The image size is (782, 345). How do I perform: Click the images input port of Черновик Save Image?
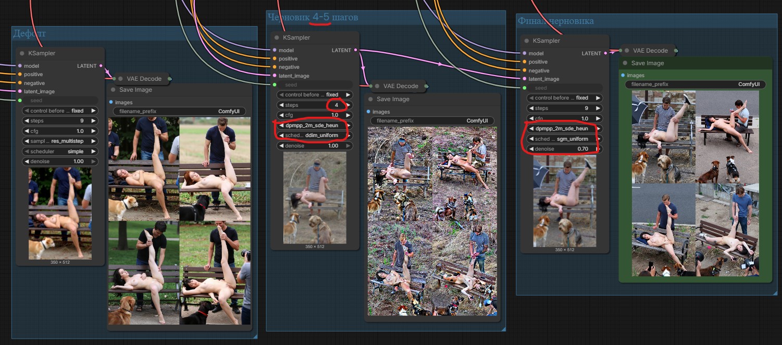[x=368, y=112]
